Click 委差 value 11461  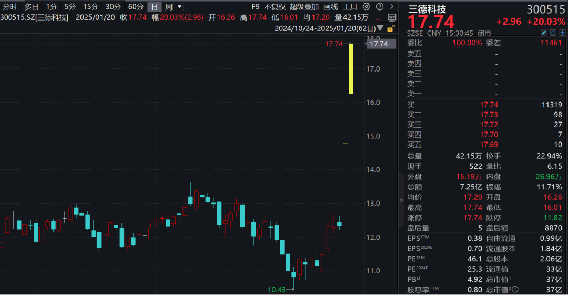tap(551, 43)
